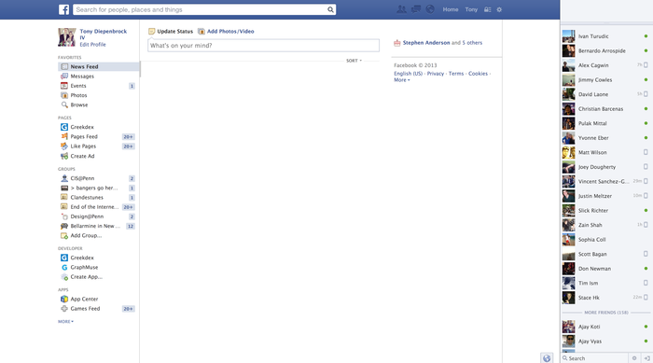Open chat with Don Newman
The height and width of the screenshot is (363, 653).
click(606, 269)
